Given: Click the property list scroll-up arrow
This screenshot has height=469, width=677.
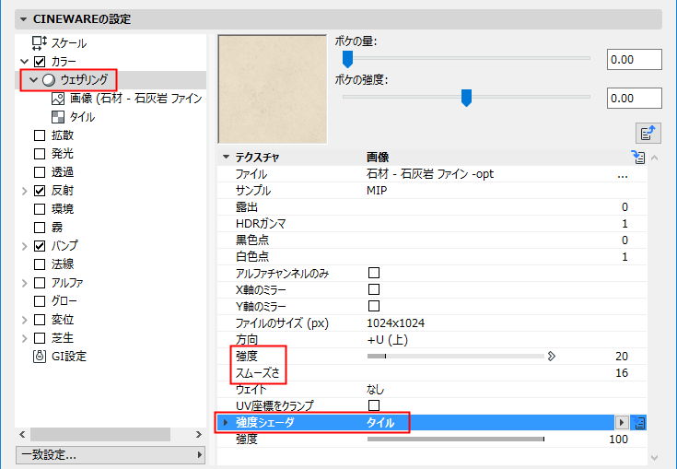Looking at the screenshot, I should pos(655,158).
